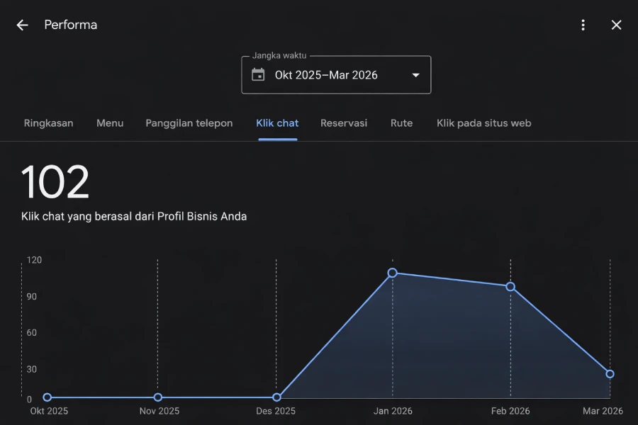Screen dimensions: 638x425
Task: Click the Mar 2026 data point
Action: click(x=610, y=374)
